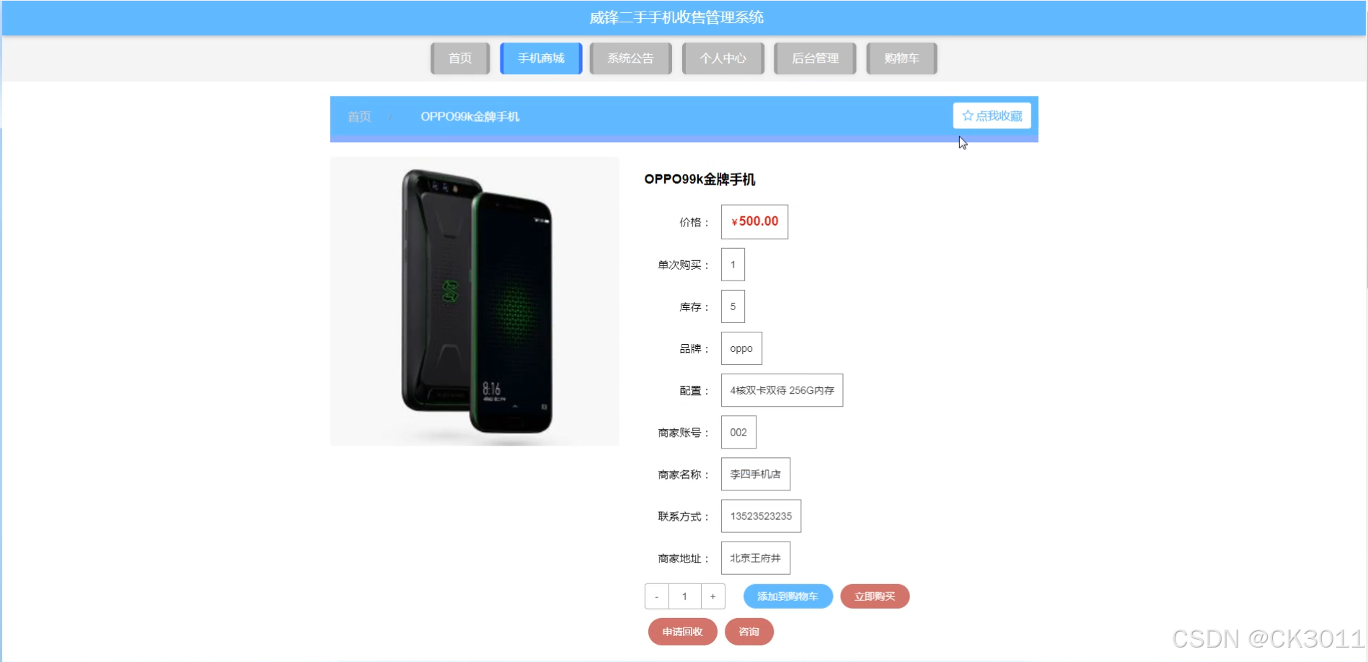Click the OPPO phone product image

(x=475, y=301)
